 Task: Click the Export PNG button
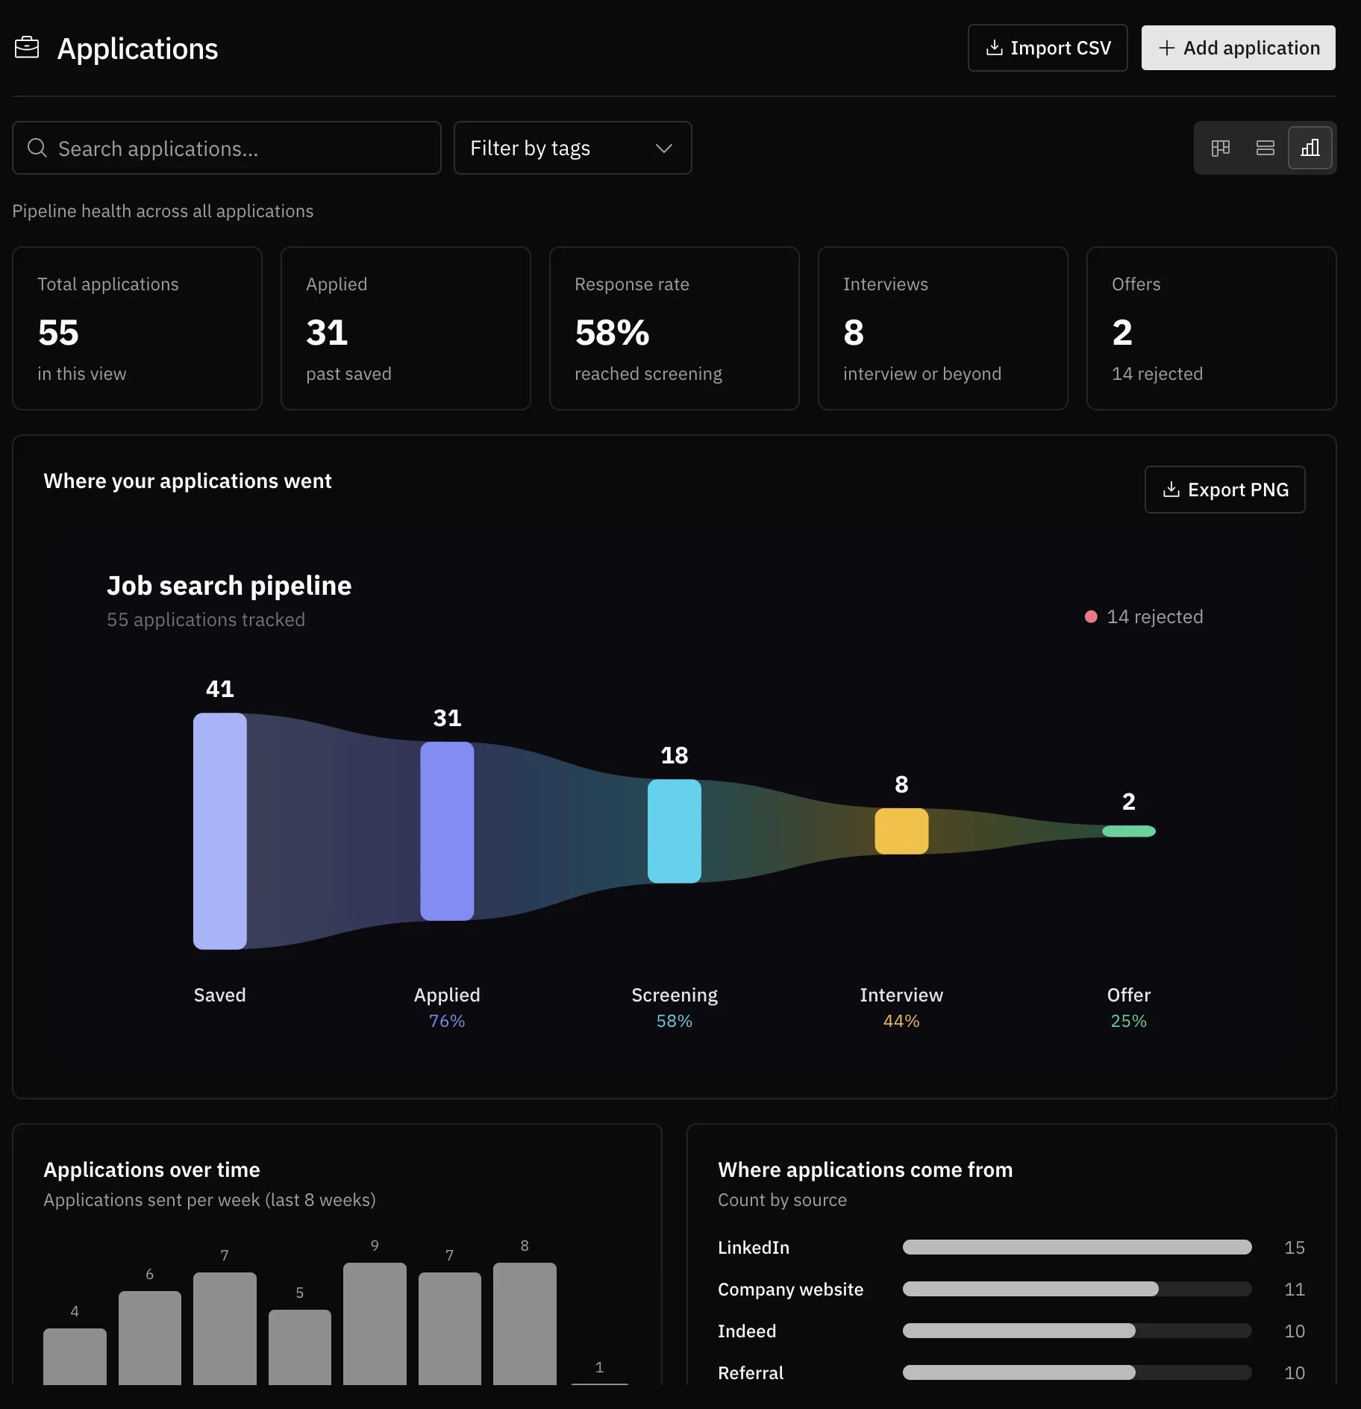(1225, 490)
